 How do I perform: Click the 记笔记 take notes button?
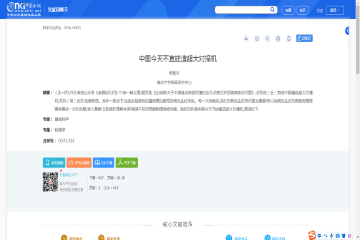(x=304, y=38)
